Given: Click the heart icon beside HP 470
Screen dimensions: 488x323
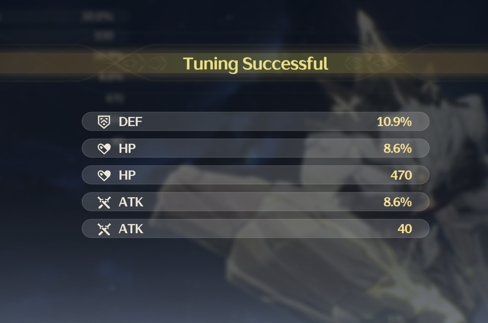Looking at the screenshot, I should click(104, 175).
